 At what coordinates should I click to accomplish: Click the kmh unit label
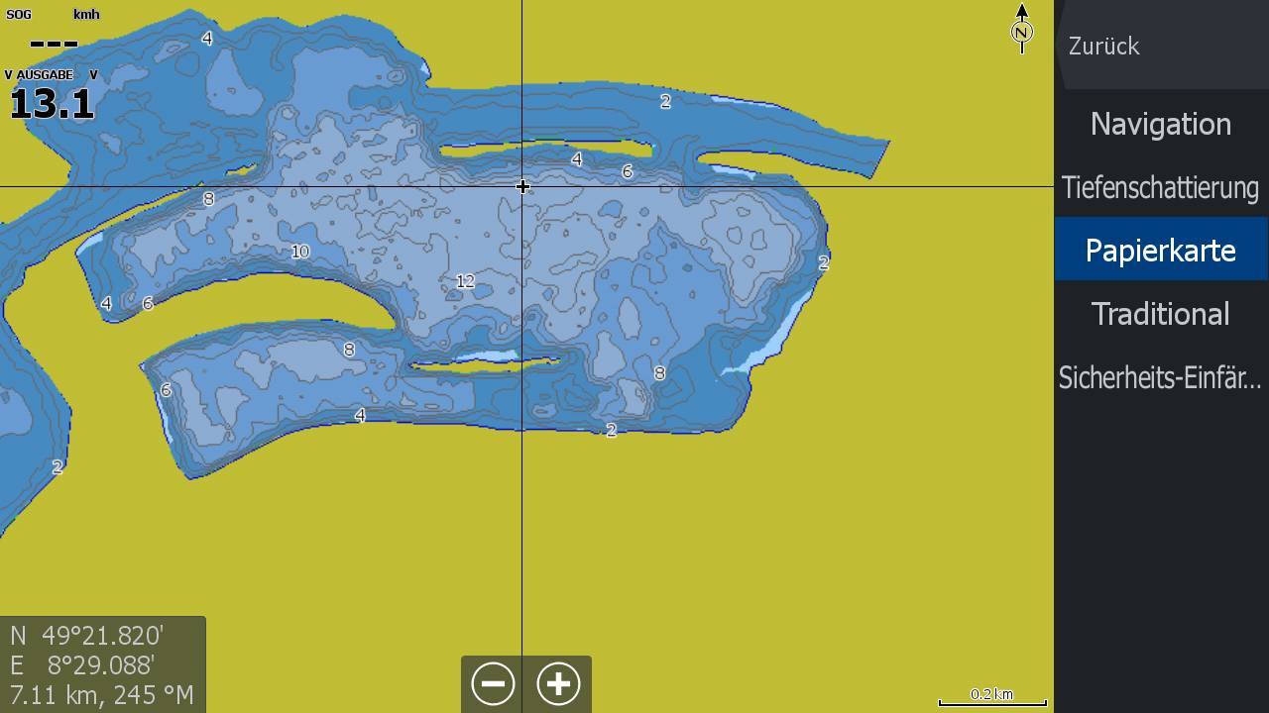87,15
